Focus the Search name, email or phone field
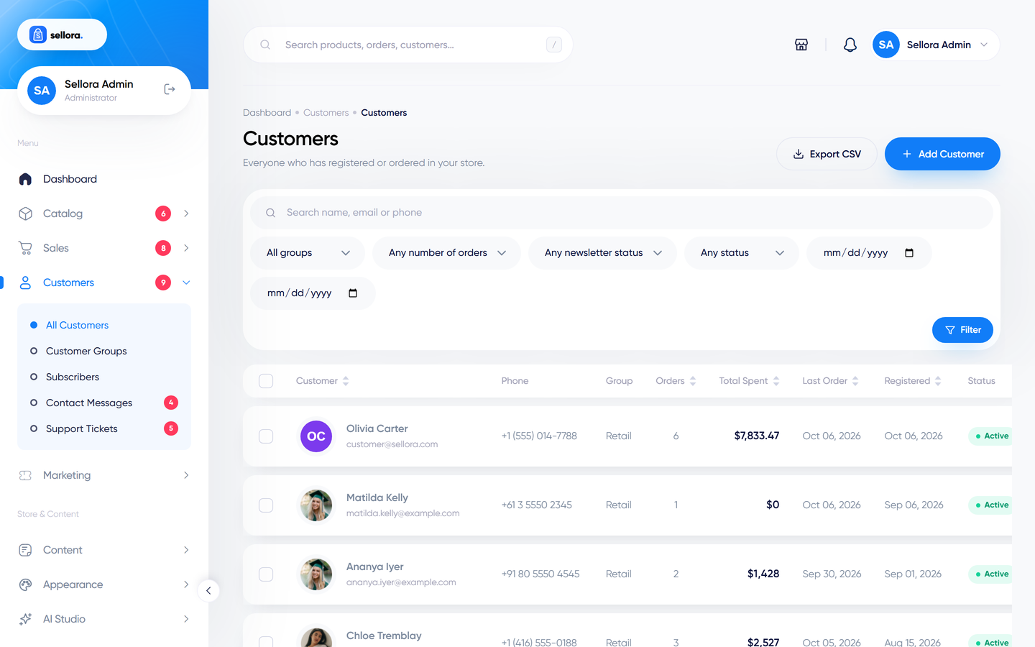 pyautogui.click(x=622, y=213)
